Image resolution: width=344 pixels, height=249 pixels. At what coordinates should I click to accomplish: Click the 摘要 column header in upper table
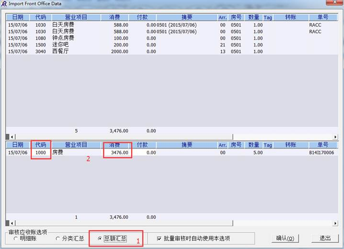tap(186, 17)
